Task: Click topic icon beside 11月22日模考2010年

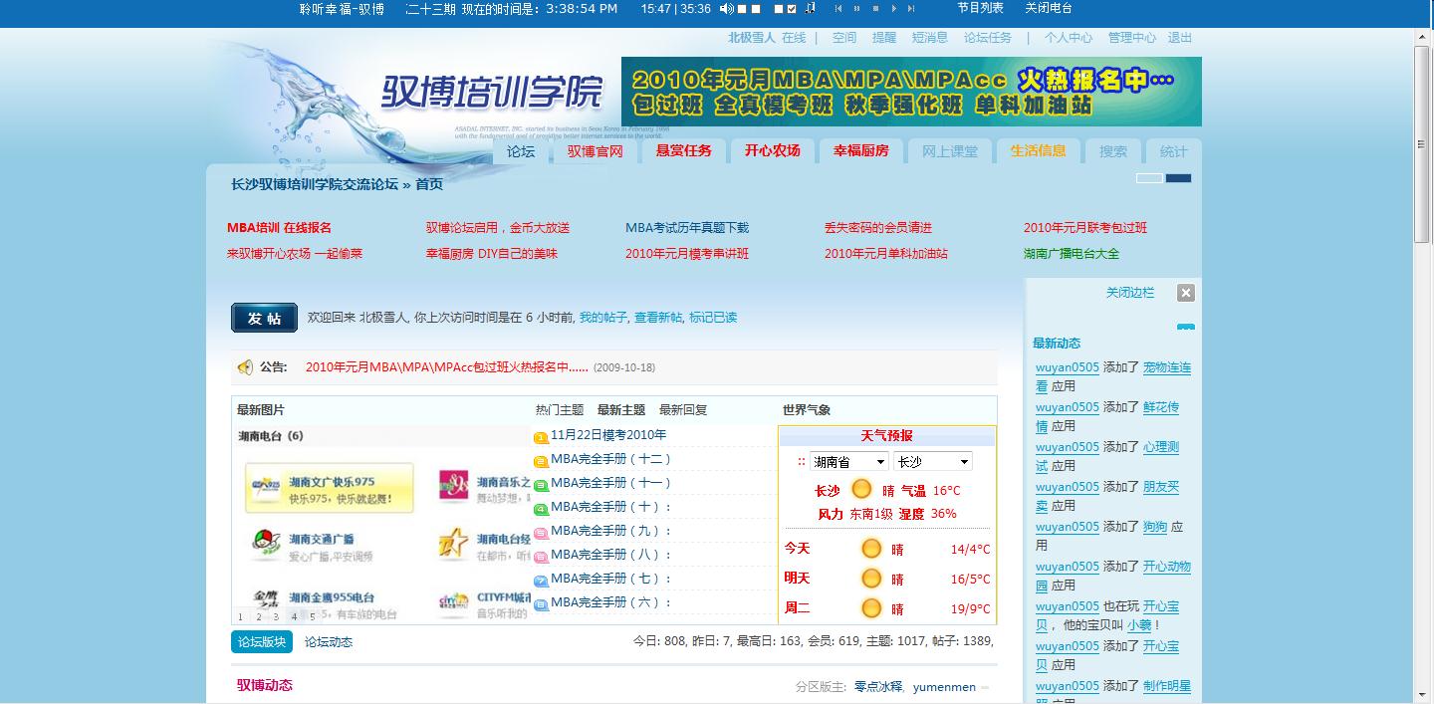Action: [x=541, y=437]
